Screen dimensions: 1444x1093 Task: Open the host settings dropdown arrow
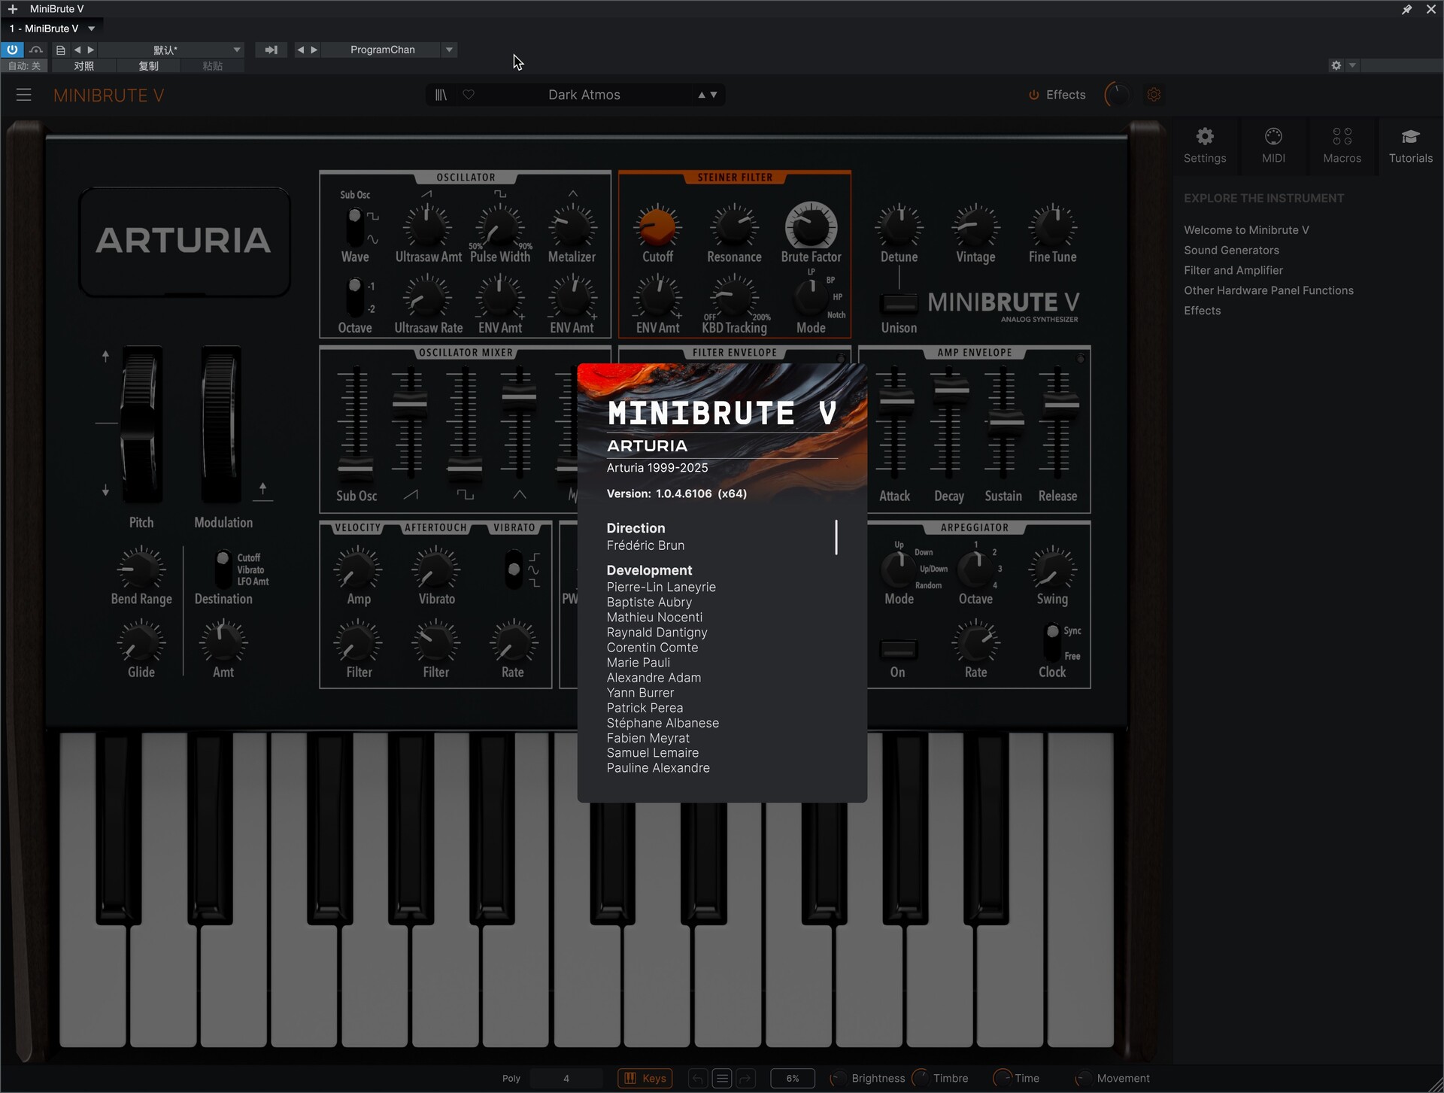1352,65
